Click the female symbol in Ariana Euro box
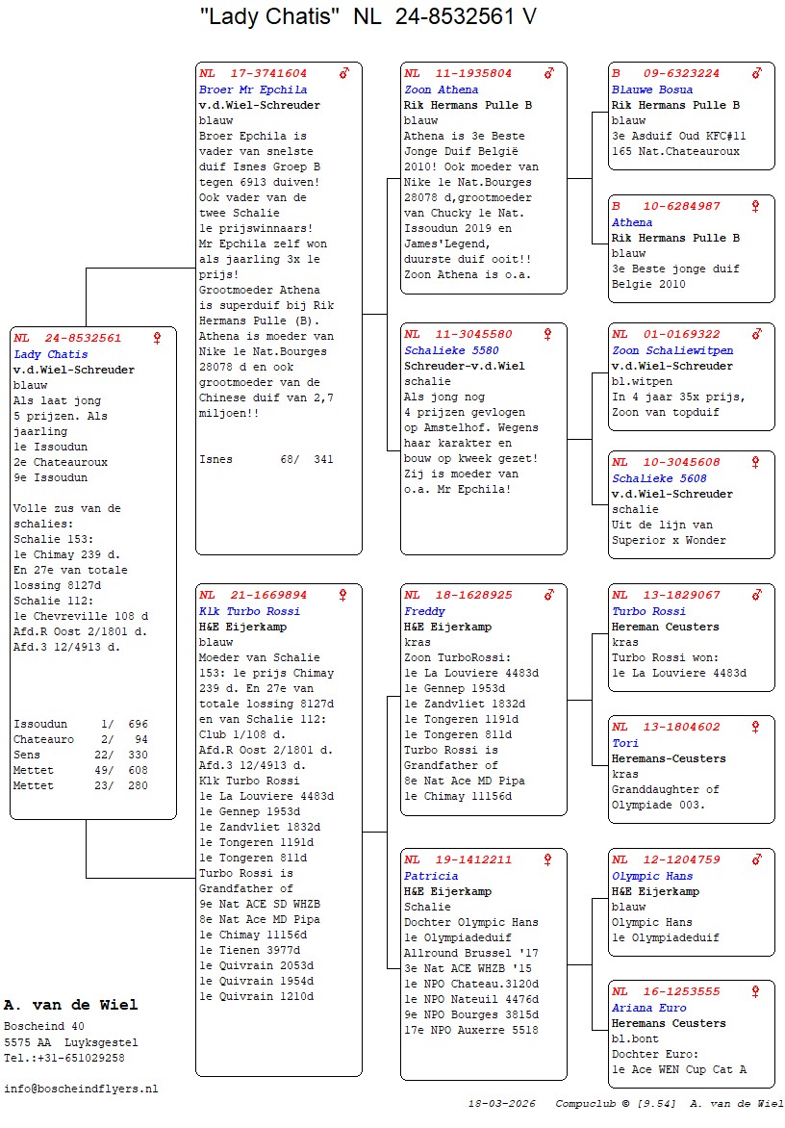The height and width of the screenshot is (1128, 785). 756,992
